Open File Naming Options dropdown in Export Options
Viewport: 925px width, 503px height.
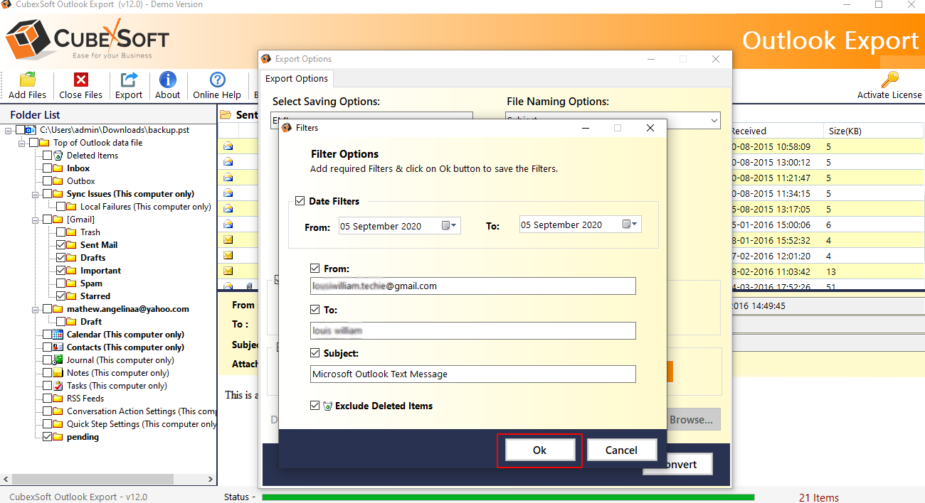click(x=714, y=121)
